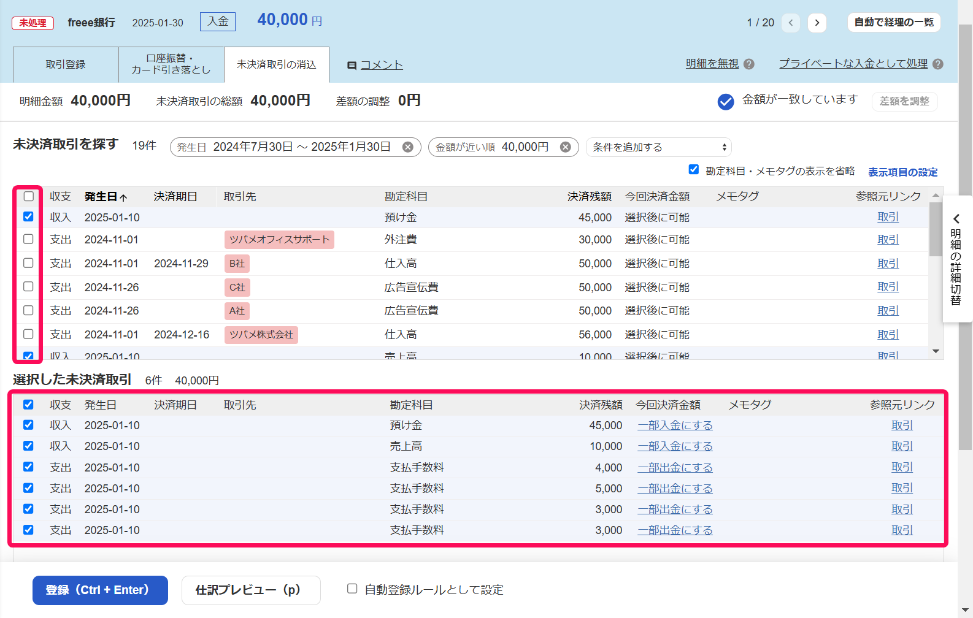Enable 自動登録ルールとして設定 checkbox
973x618 pixels.
click(352, 589)
